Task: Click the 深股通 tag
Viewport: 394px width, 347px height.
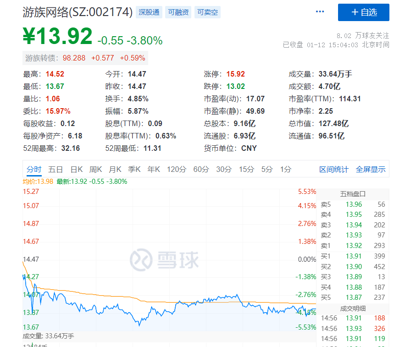Action: click(x=149, y=12)
